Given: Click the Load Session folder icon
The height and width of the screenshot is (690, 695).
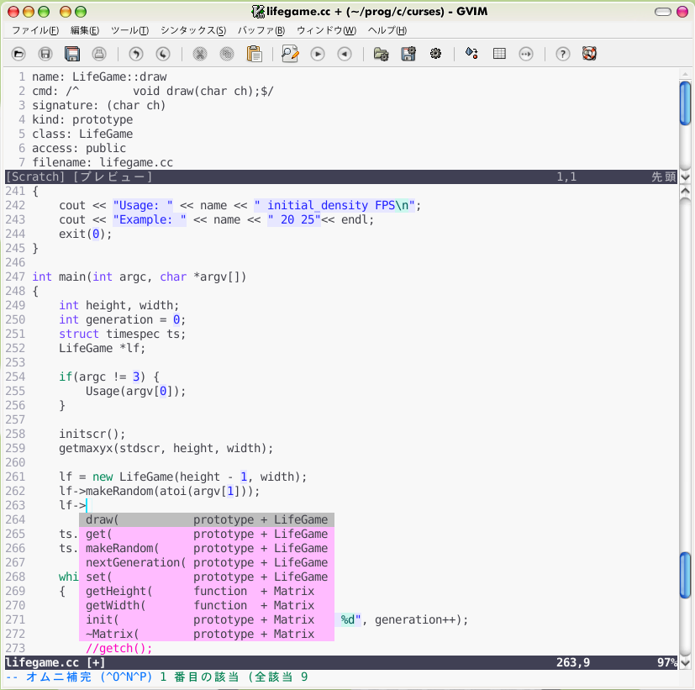Looking at the screenshot, I should point(382,54).
